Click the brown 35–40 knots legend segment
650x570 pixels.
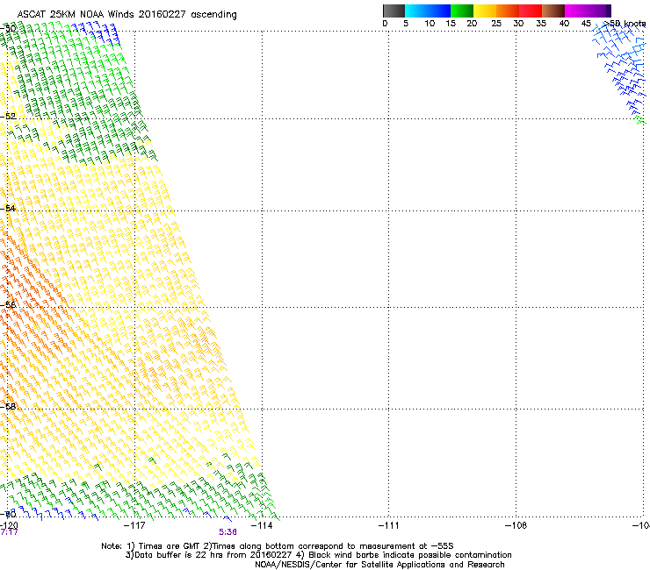coord(553,11)
